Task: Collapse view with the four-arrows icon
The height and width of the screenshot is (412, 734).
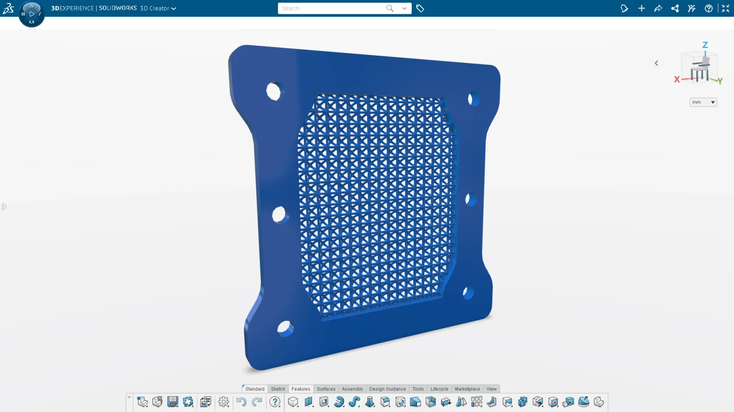Action: point(725,8)
